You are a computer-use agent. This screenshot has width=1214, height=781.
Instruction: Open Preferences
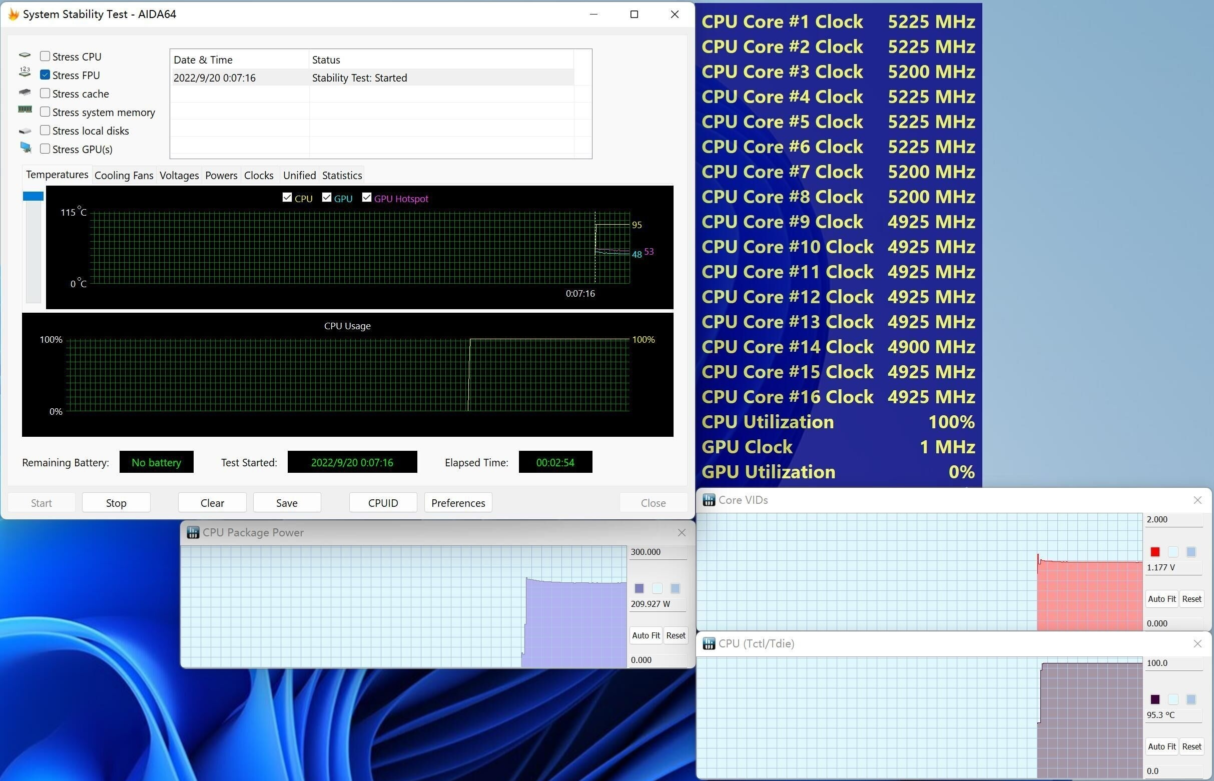[x=458, y=503]
